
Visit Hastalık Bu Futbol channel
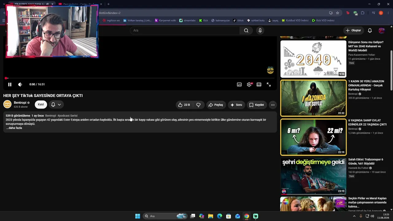tap(358, 168)
